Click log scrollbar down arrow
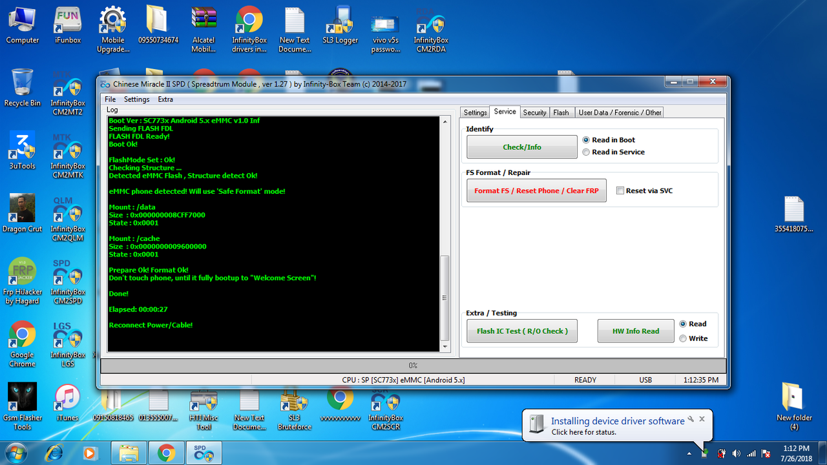This screenshot has height=465, width=827. (x=444, y=347)
